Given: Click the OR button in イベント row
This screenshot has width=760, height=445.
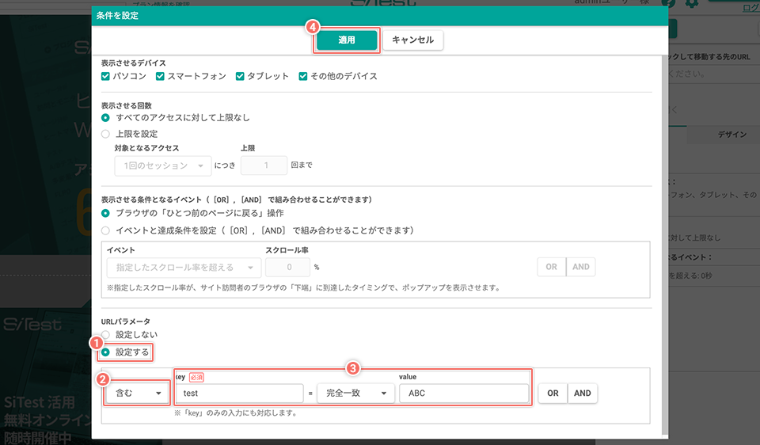Looking at the screenshot, I should pos(551,267).
